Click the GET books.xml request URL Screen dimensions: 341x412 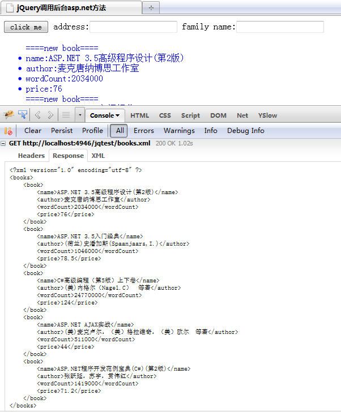(x=80, y=143)
